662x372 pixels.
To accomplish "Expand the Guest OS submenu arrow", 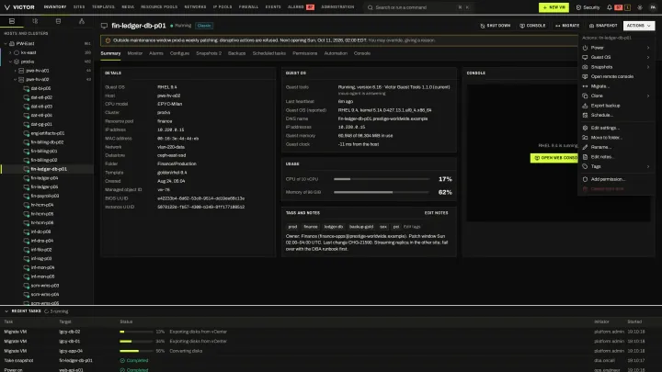I will (648, 57).
